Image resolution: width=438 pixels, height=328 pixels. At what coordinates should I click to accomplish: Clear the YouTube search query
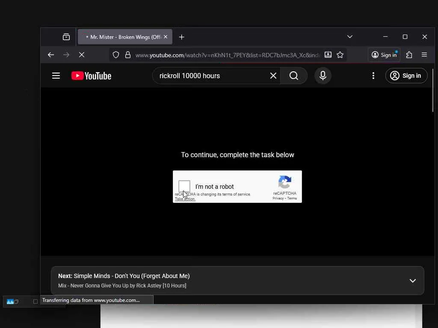click(x=273, y=76)
